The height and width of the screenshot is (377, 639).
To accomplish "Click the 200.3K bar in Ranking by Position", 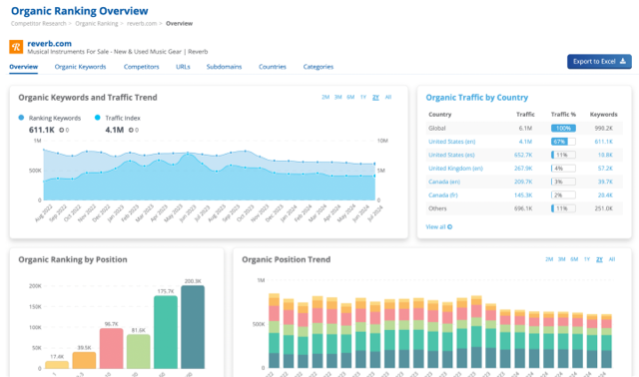I will (x=193, y=327).
